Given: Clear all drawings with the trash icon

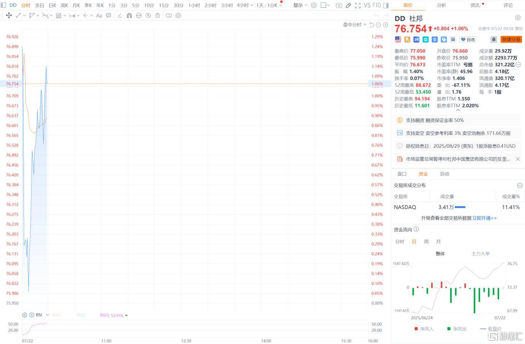Looking at the screenshot, I should pyautogui.click(x=158, y=16).
